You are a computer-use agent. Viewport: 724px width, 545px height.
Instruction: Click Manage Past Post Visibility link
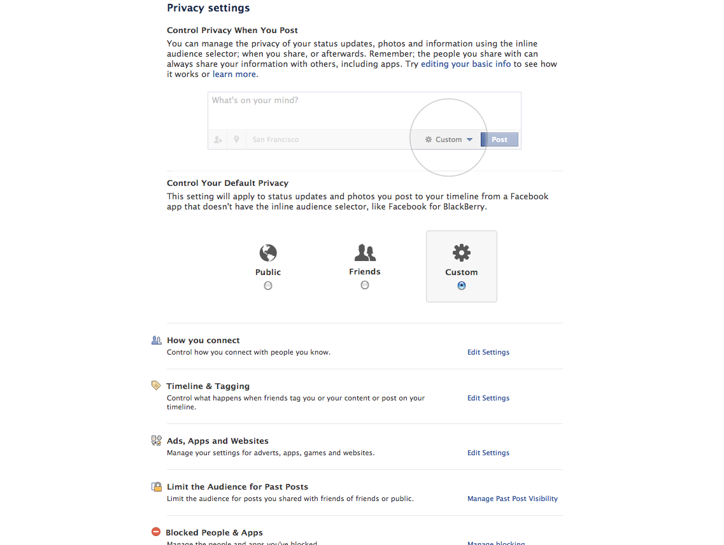(512, 499)
